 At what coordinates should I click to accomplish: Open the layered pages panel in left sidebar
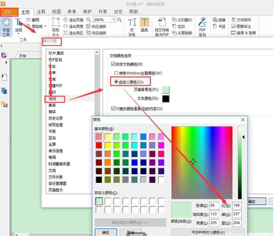pyautogui.click(x=4, y=91)
